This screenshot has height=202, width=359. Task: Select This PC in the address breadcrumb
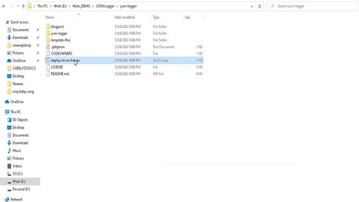(x=43, y=6)
